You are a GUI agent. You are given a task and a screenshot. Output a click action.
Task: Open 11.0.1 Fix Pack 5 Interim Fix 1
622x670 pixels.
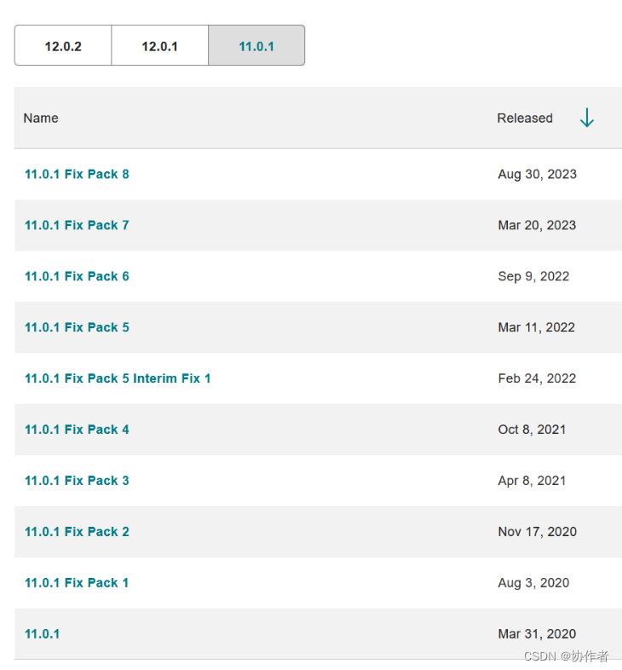point(118,378)
